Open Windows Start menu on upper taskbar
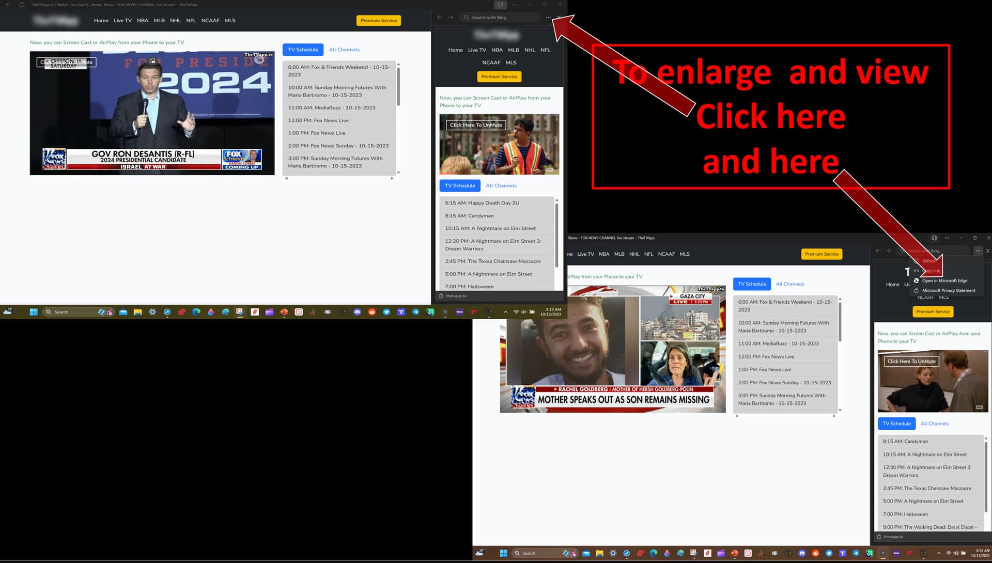This screenshot has height=563, width=992. (x=34, y=312)
